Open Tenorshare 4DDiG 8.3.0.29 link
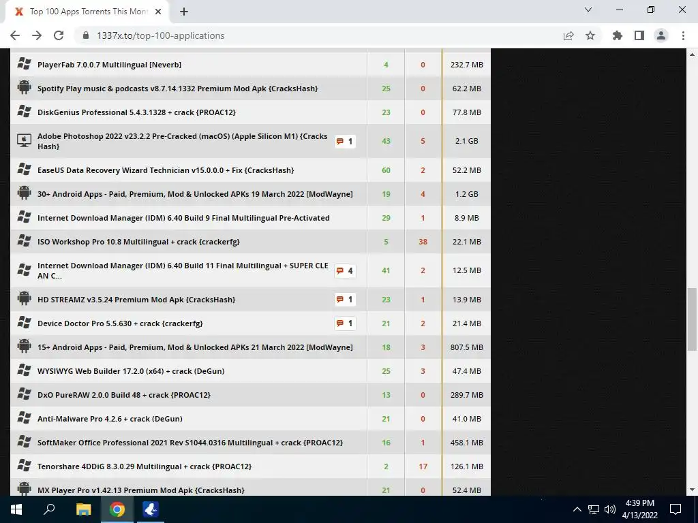 coord(145,466)
